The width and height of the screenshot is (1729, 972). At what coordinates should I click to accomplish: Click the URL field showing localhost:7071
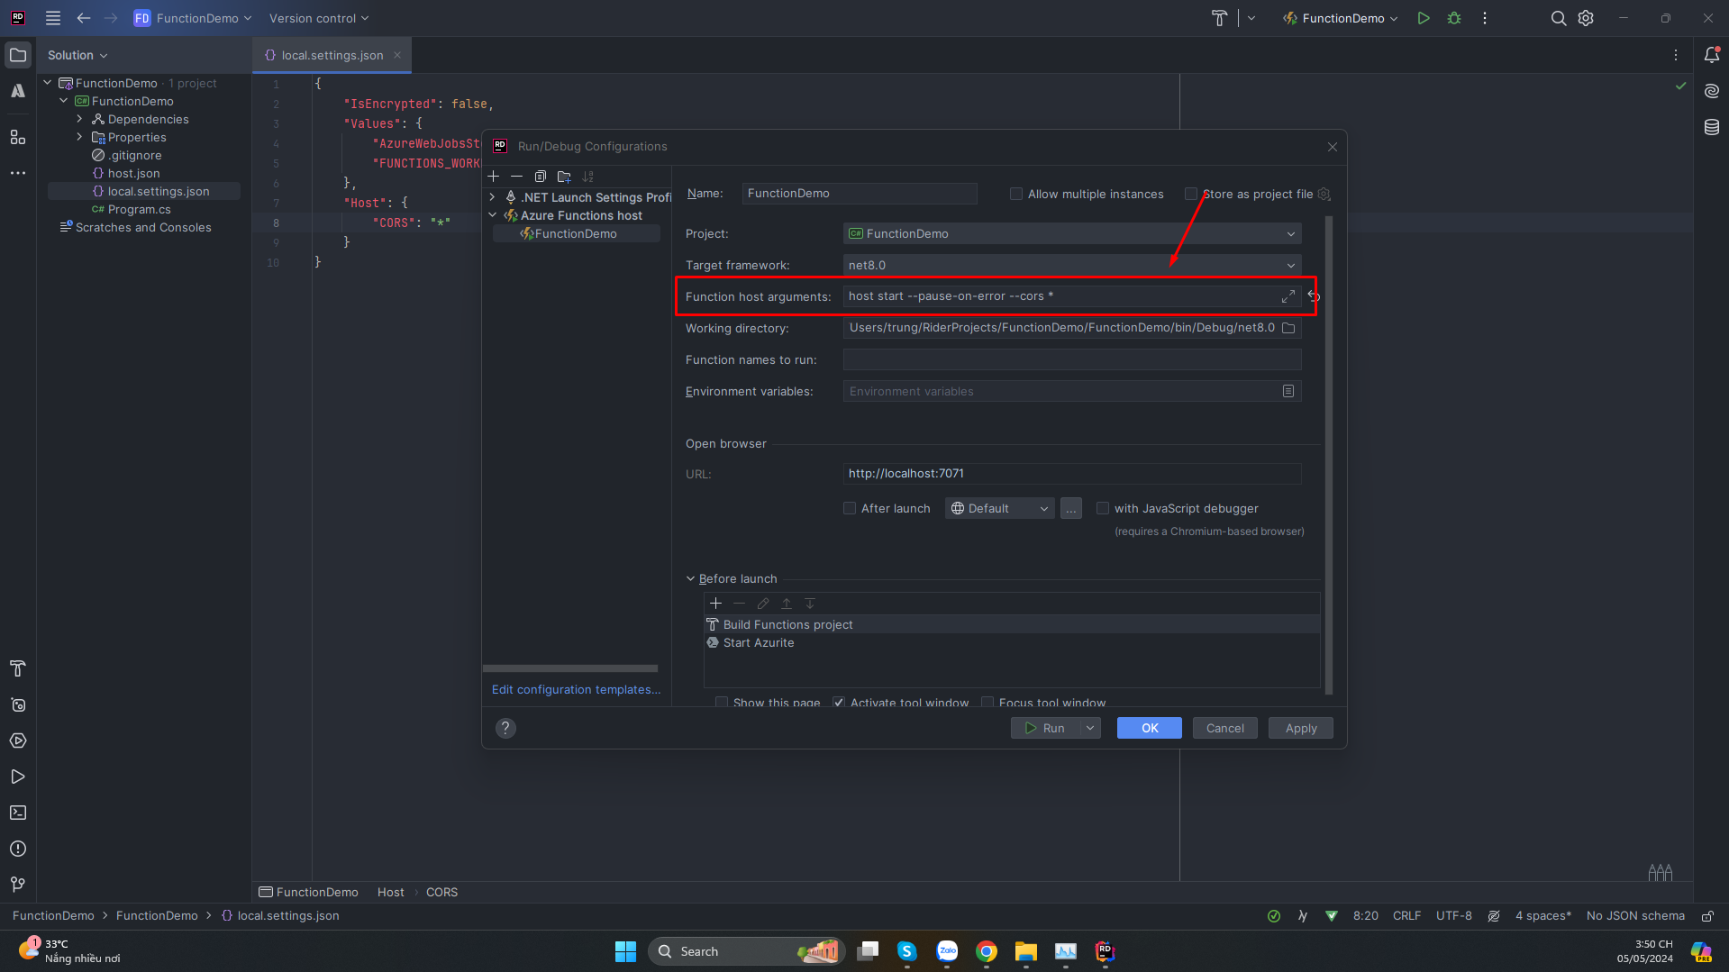click(1071, 474)
